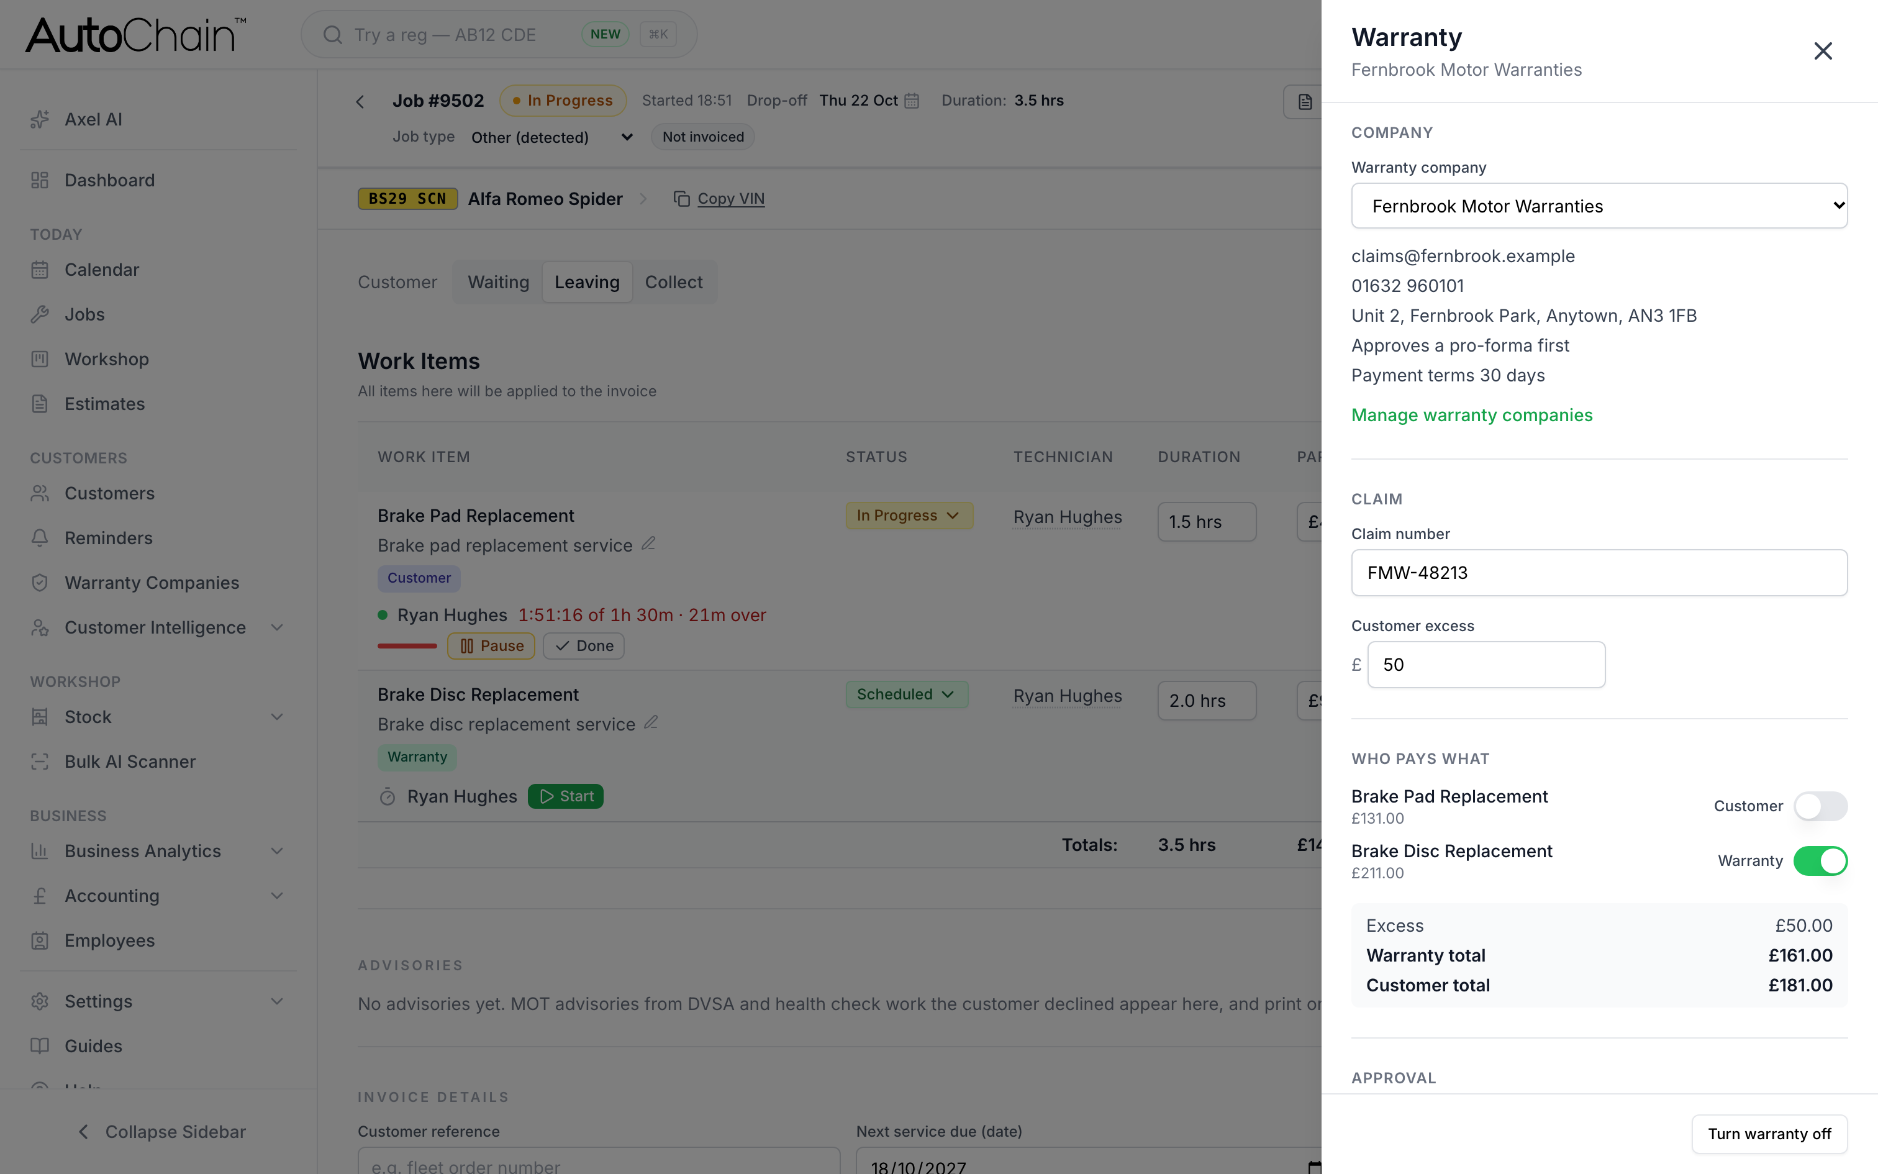
Task: Open the Scheduled status dropdown
Action: [x=907, y=694]
